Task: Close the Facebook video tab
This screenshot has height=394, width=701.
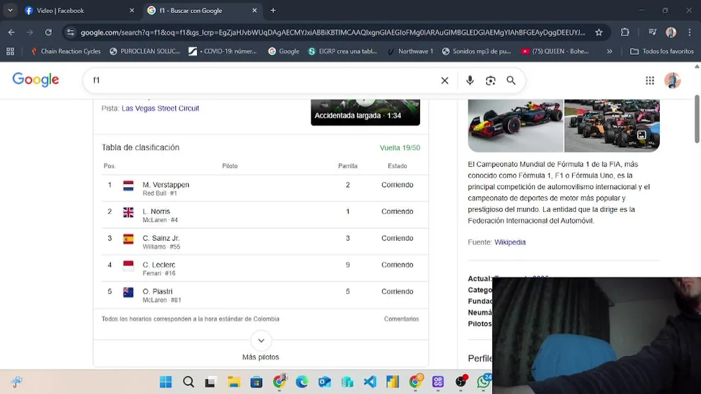Action: tap(131, 10)
